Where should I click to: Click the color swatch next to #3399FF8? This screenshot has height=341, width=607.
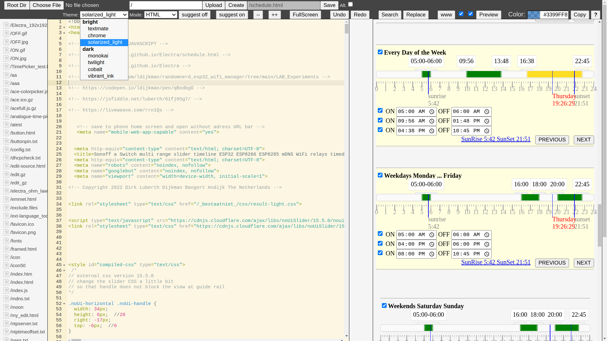534,15
